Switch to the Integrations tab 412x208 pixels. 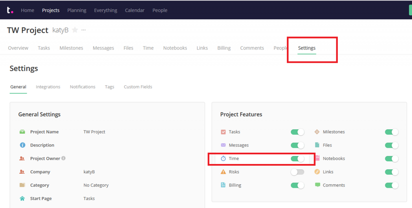pyautogui.click(x=48, y=87)
